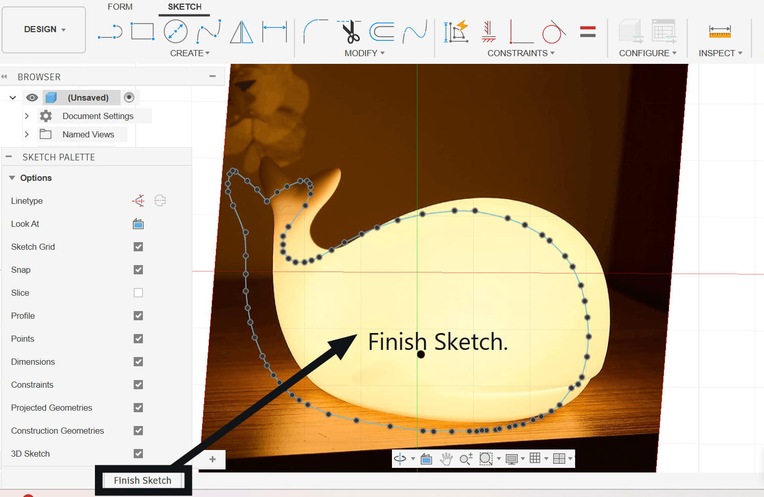Image resolution: width=764 pixels, height=497 pixels.
Task: Apply the Horizontal/Vertical constraint icon
Action: (x=489, y=32)
